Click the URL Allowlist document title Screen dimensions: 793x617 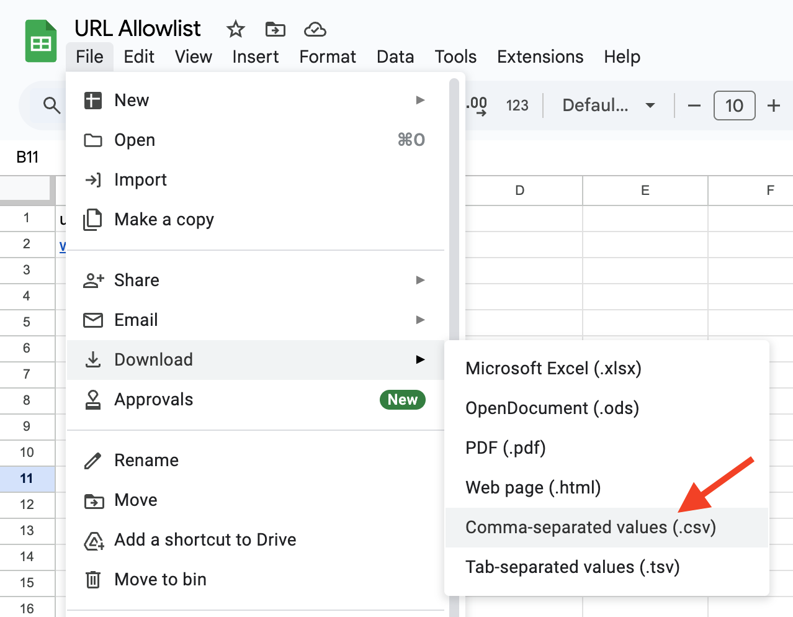pos(137,29)
